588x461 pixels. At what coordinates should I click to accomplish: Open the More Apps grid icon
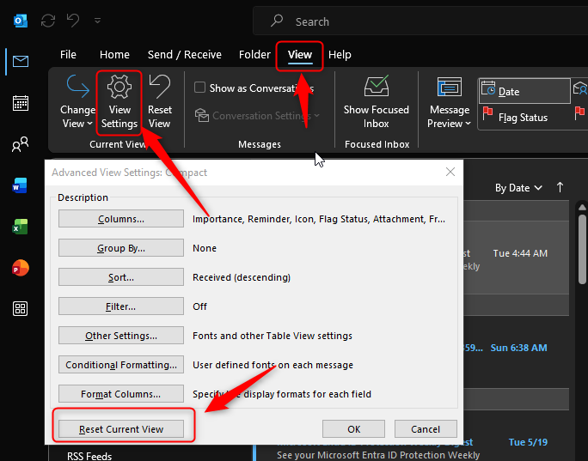21,309
